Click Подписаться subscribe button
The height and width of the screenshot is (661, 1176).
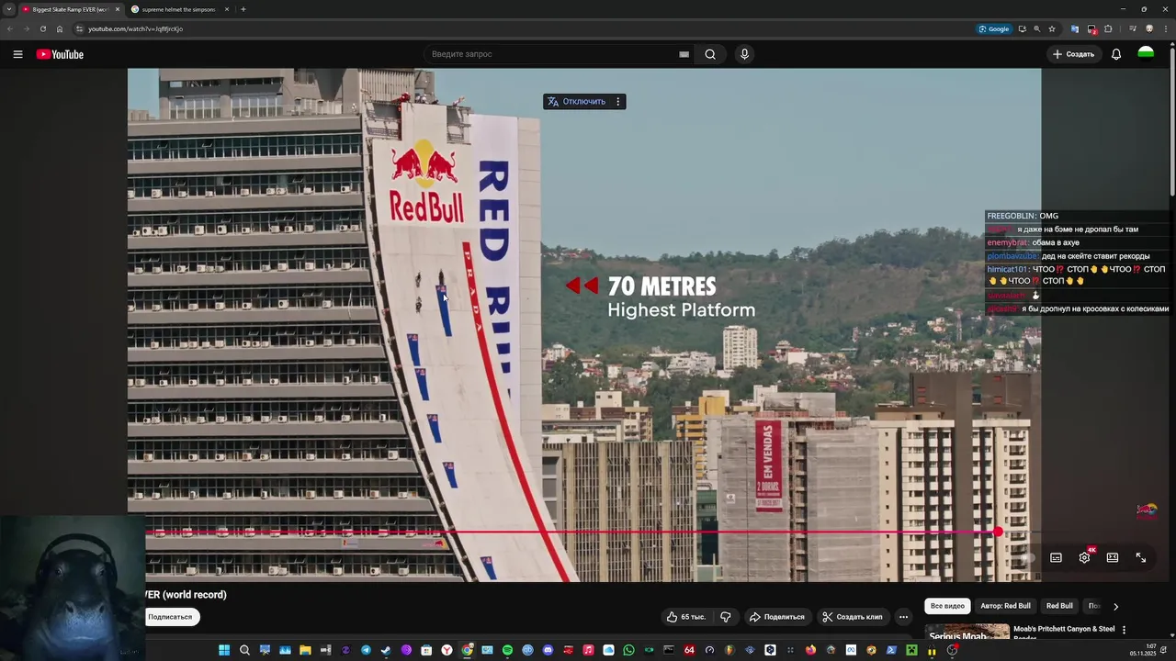tap(171, 617)
